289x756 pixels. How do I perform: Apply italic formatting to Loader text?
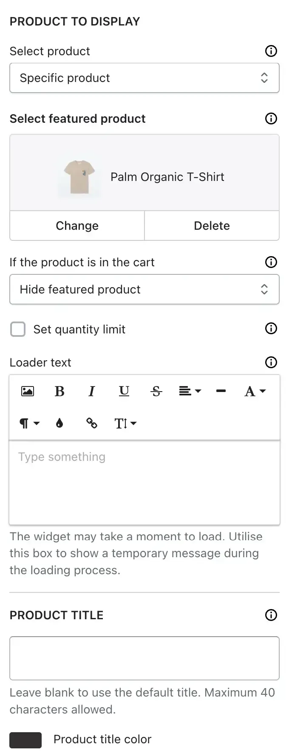[91, 391]
